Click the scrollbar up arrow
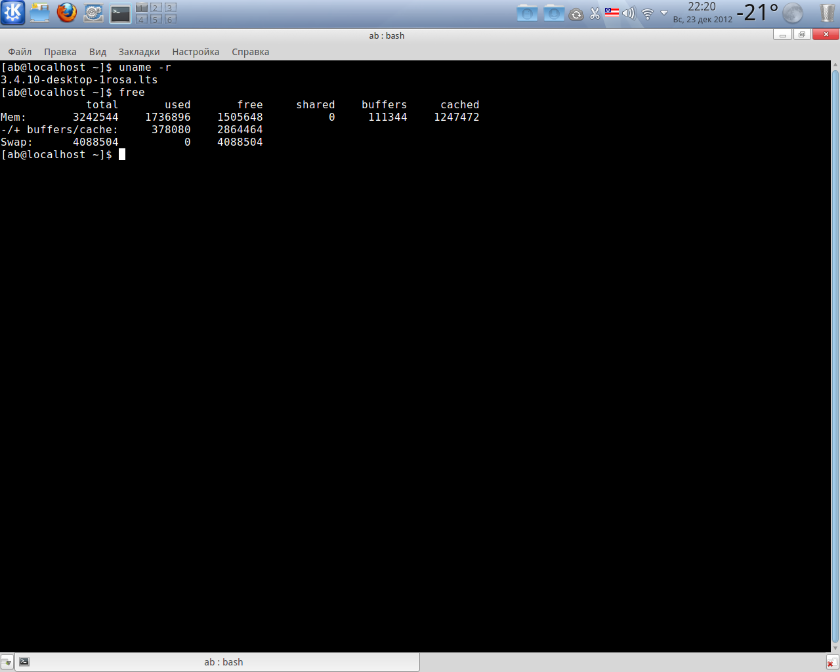This screenshot has width=840, height=672. click(835, 64)
